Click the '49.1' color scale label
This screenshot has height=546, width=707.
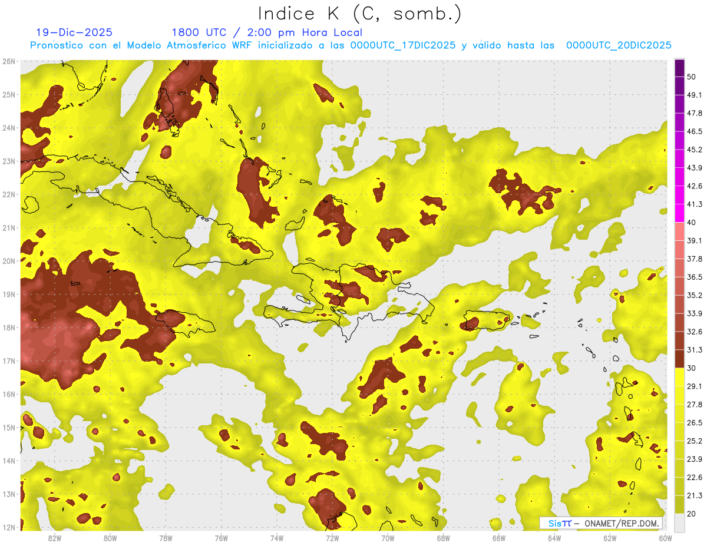tap(694, 95)
